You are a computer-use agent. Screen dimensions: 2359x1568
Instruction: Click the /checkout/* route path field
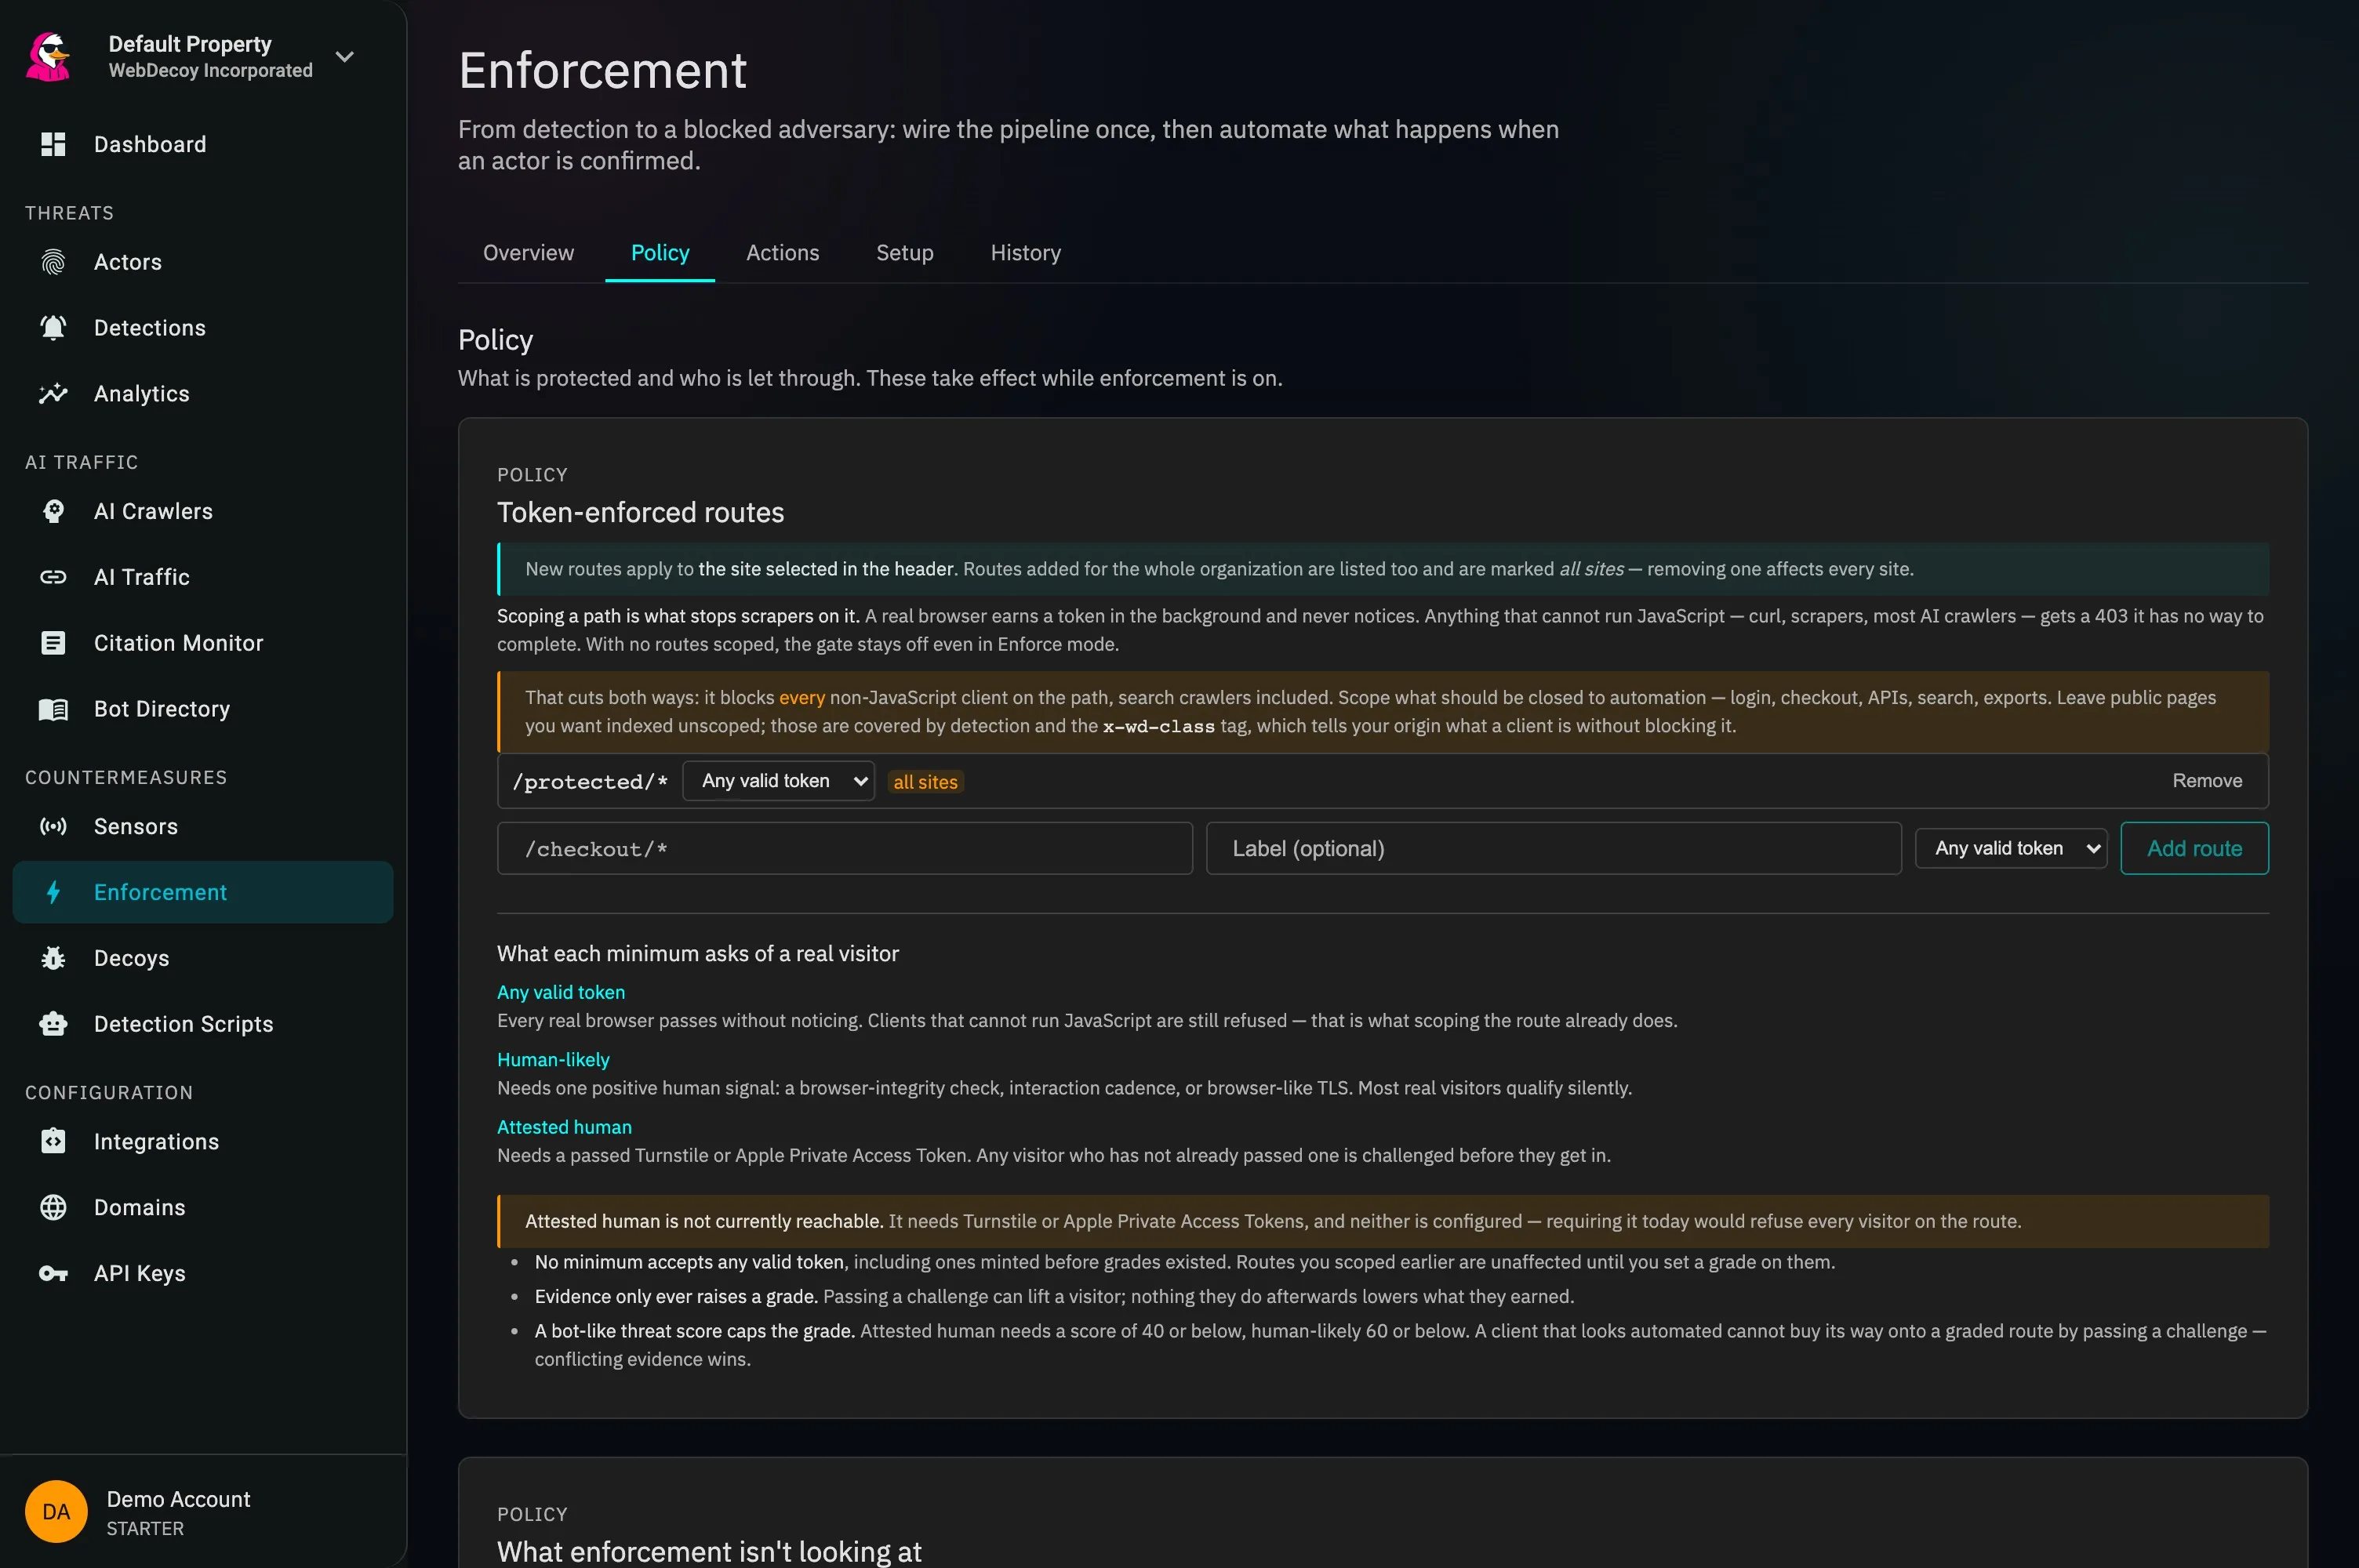pos(845,848)
